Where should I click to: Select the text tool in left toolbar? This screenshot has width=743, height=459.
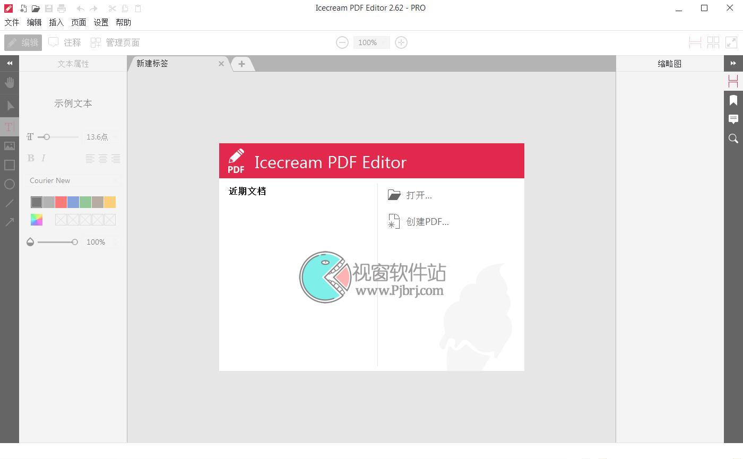[x=9, y=127]
